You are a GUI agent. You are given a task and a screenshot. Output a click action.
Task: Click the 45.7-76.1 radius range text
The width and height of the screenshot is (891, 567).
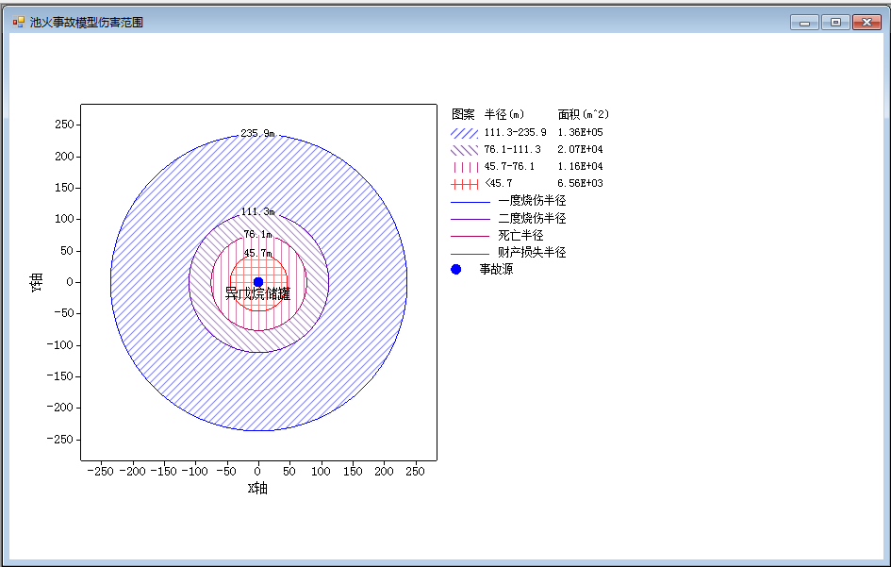tap(509, 167)
